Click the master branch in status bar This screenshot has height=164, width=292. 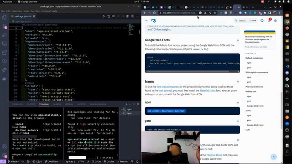[13, 162]
